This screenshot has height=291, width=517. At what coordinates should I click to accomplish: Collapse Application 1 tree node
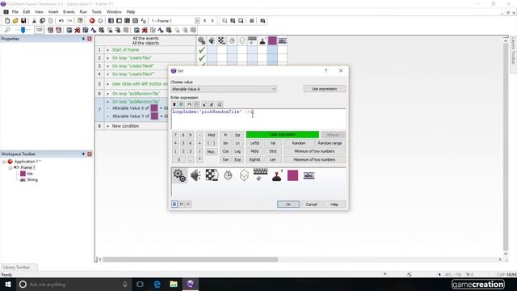point(4,162)
